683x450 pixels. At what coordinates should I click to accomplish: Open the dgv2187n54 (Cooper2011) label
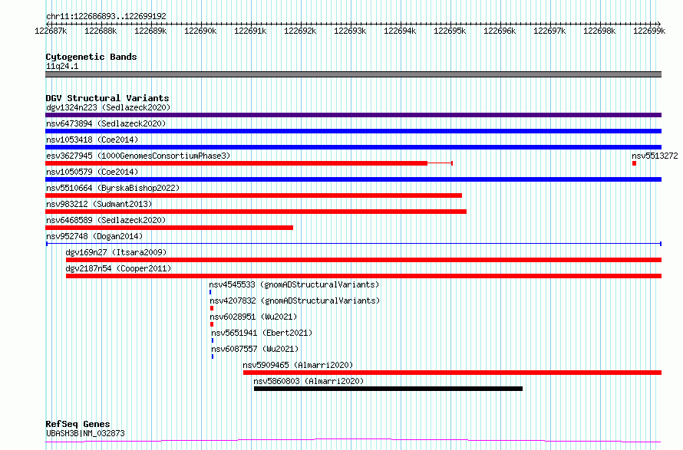click(118, 268)
